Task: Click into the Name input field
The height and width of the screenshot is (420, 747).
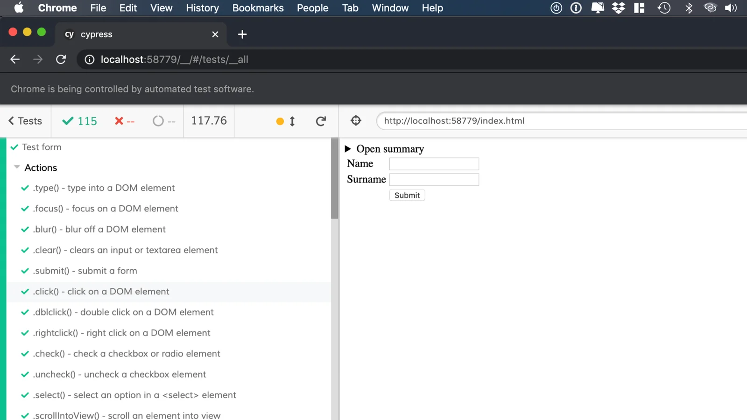Action: coord(434,164)
